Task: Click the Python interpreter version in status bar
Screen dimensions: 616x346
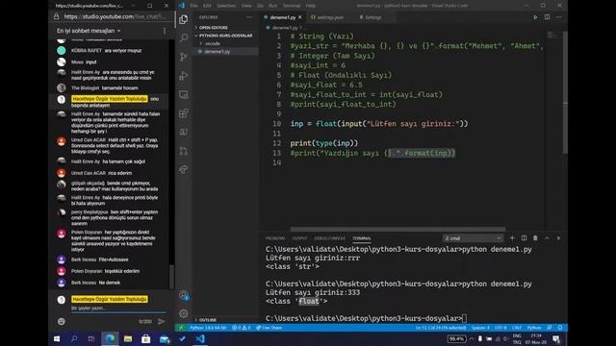Action: click(x=208, y=328)
